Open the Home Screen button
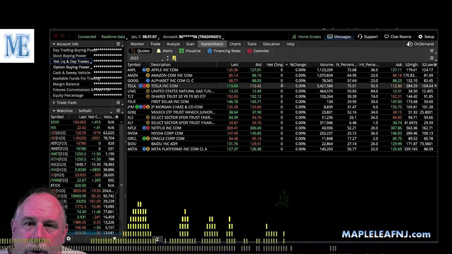452x254 pixels. click(x=306, y=37)
